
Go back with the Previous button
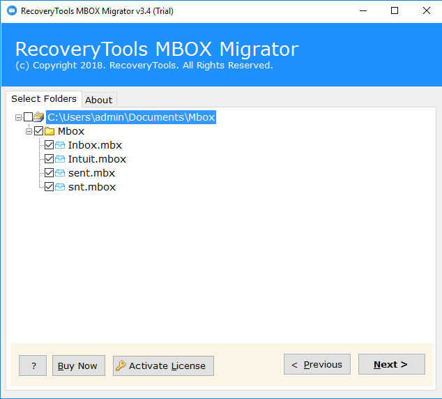tap(317, 364)
